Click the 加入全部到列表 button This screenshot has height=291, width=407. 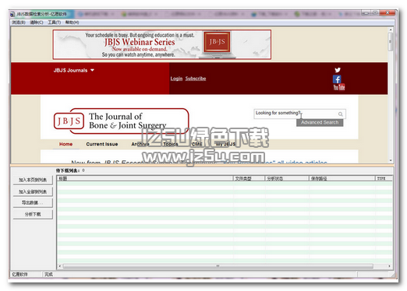pyautogui.click(x=33, y=191)
